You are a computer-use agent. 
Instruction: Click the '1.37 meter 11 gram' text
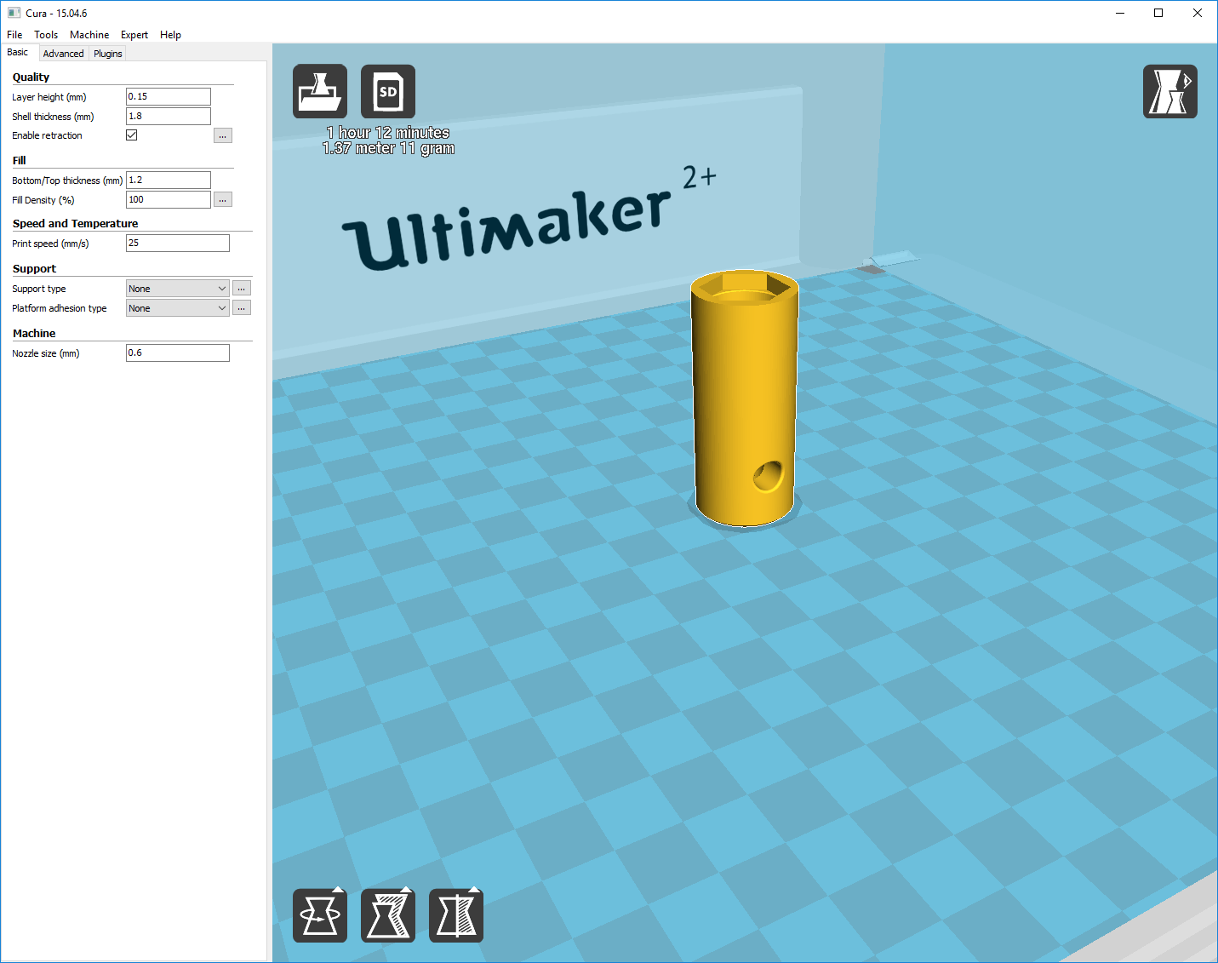(x=388, y=148)
